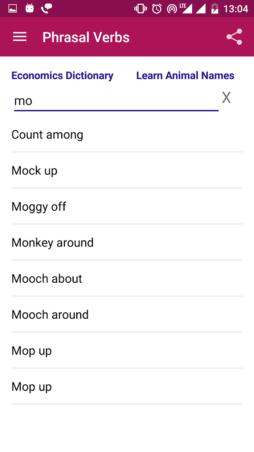Choose 'Moggy off' phrasal verb

coord(127,206)
